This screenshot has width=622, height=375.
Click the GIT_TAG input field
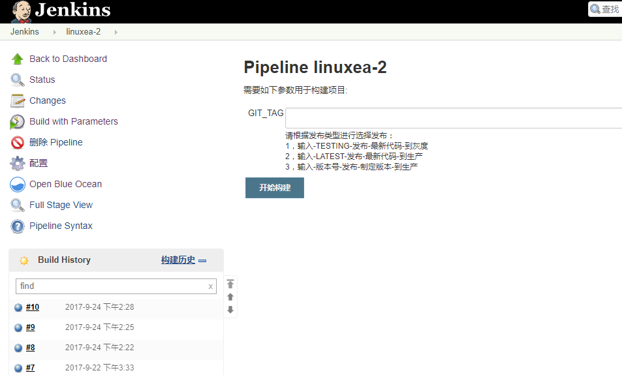[x=454, y=118]
